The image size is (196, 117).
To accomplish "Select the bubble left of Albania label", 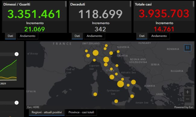I will pyautogui.click(x=133, y=82).
